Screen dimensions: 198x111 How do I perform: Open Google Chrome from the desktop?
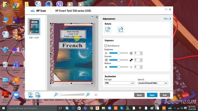16,7
